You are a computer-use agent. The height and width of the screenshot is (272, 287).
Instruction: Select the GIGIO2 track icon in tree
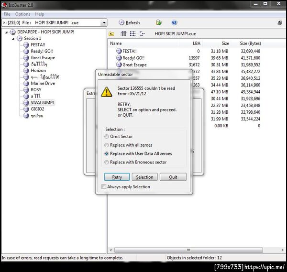click(x=26, y=109)
